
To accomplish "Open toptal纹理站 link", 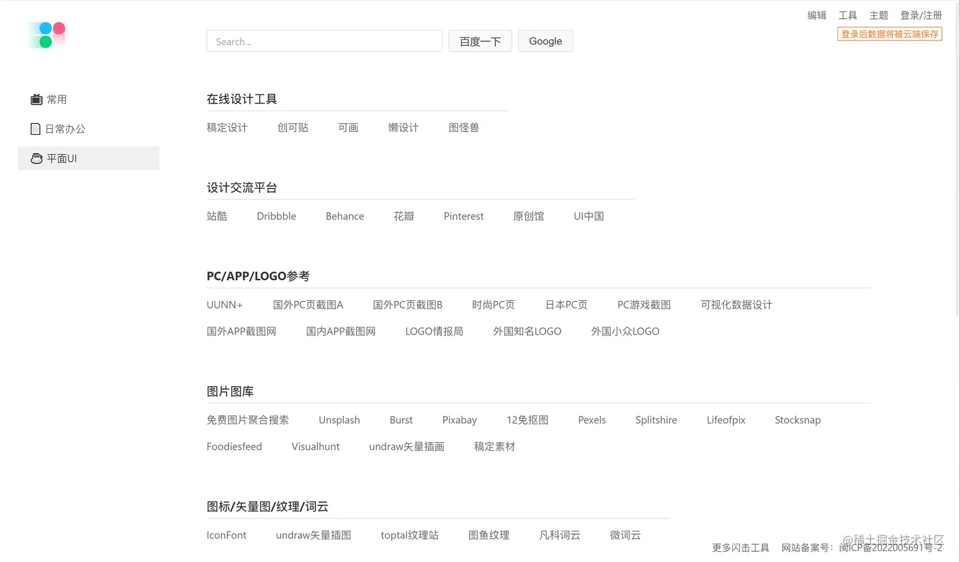I will click(410, 535).
